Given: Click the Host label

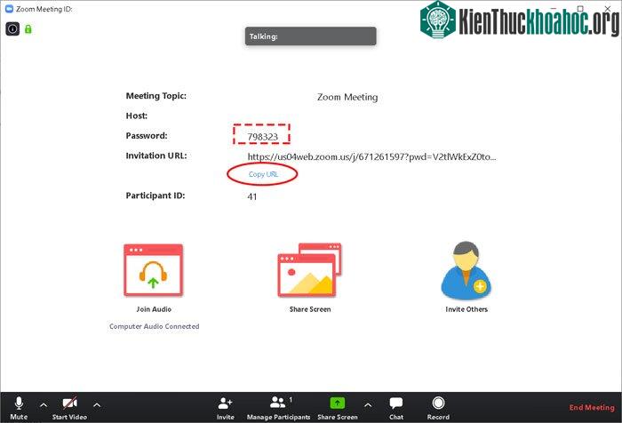Looking at the screenshot, I should [x=137, y=116].
